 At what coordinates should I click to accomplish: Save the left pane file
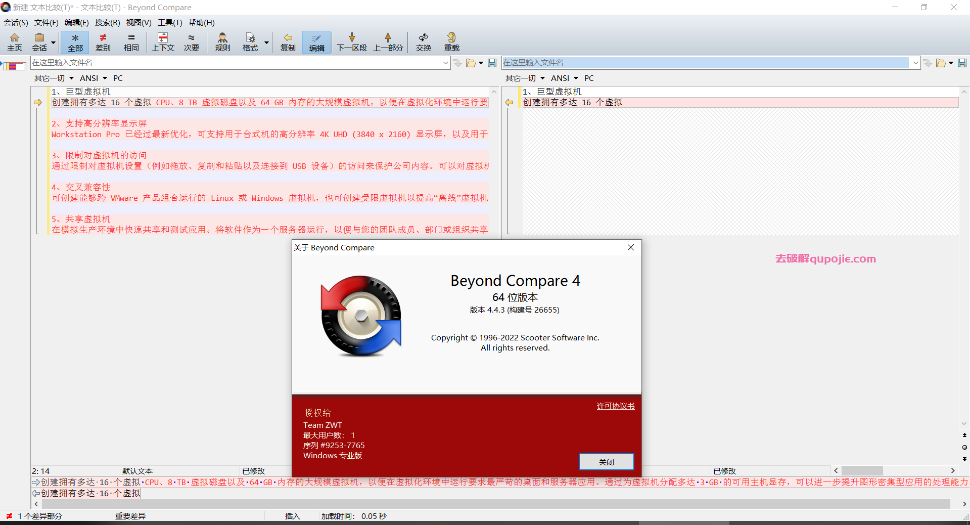pyautogui.click(x=492, y=63)
